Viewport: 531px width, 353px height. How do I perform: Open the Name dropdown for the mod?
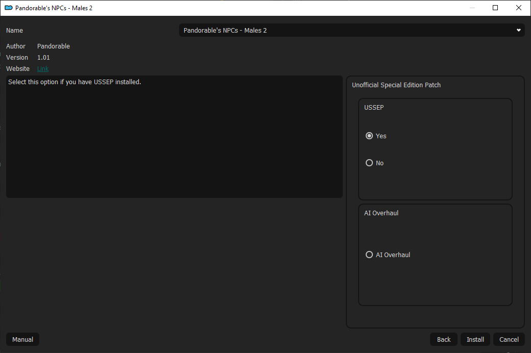pos(351,30)
